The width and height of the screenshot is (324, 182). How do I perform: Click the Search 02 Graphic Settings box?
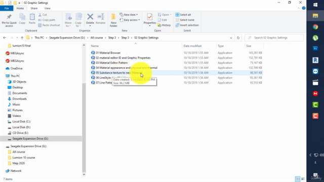tap(274, 38)
